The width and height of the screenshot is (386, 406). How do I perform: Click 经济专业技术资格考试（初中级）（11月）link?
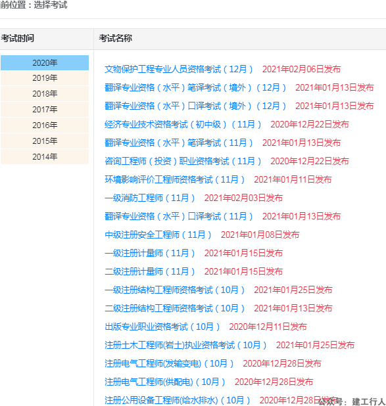(x=183, y=124)
